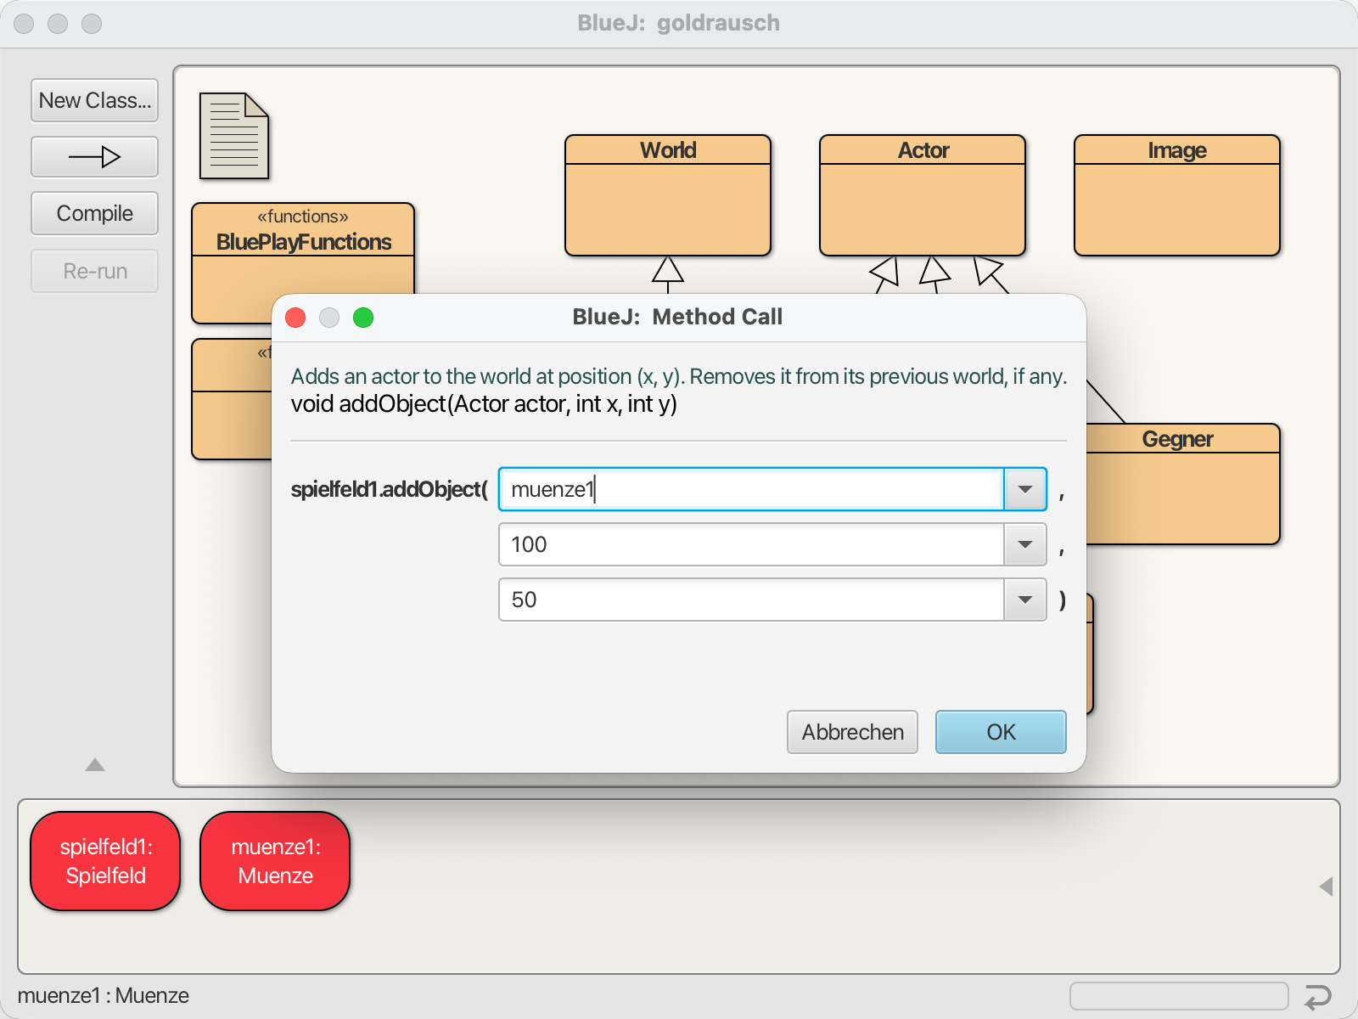This screenshot has height=1019, width=1358.
Task: Select the Image class box
Action: point(1177,195)
